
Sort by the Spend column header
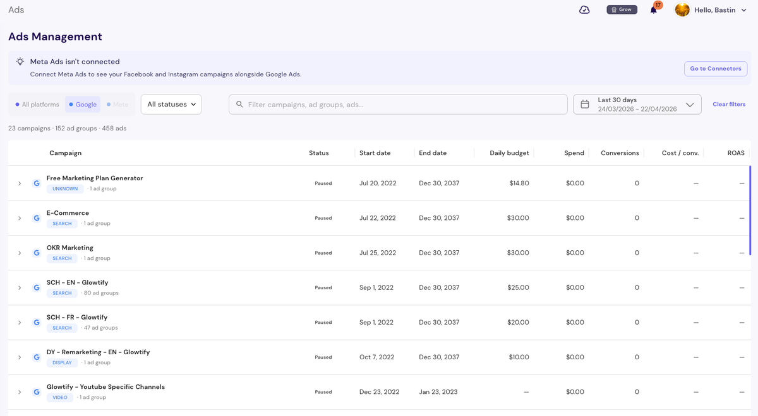point(574,153)
